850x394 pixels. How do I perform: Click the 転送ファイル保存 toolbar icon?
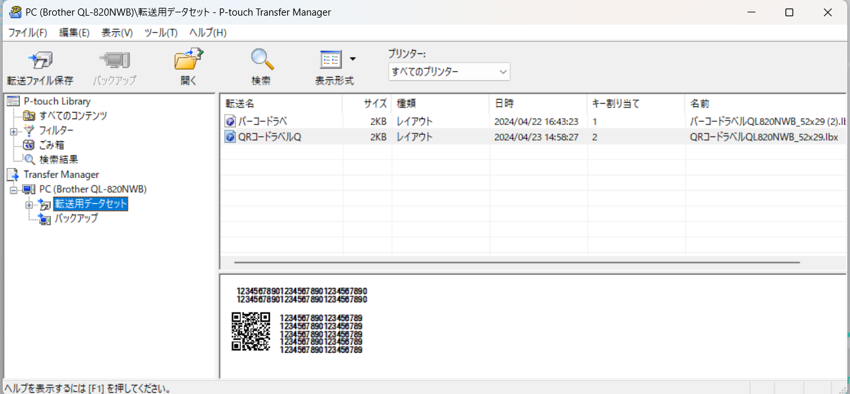[40, 60]
